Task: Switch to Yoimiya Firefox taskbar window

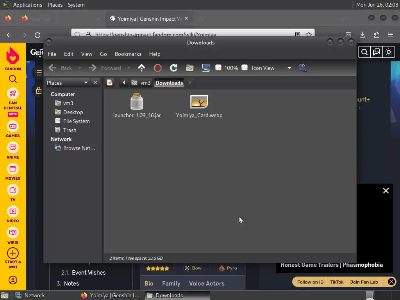Action: [x=110, y=295]
